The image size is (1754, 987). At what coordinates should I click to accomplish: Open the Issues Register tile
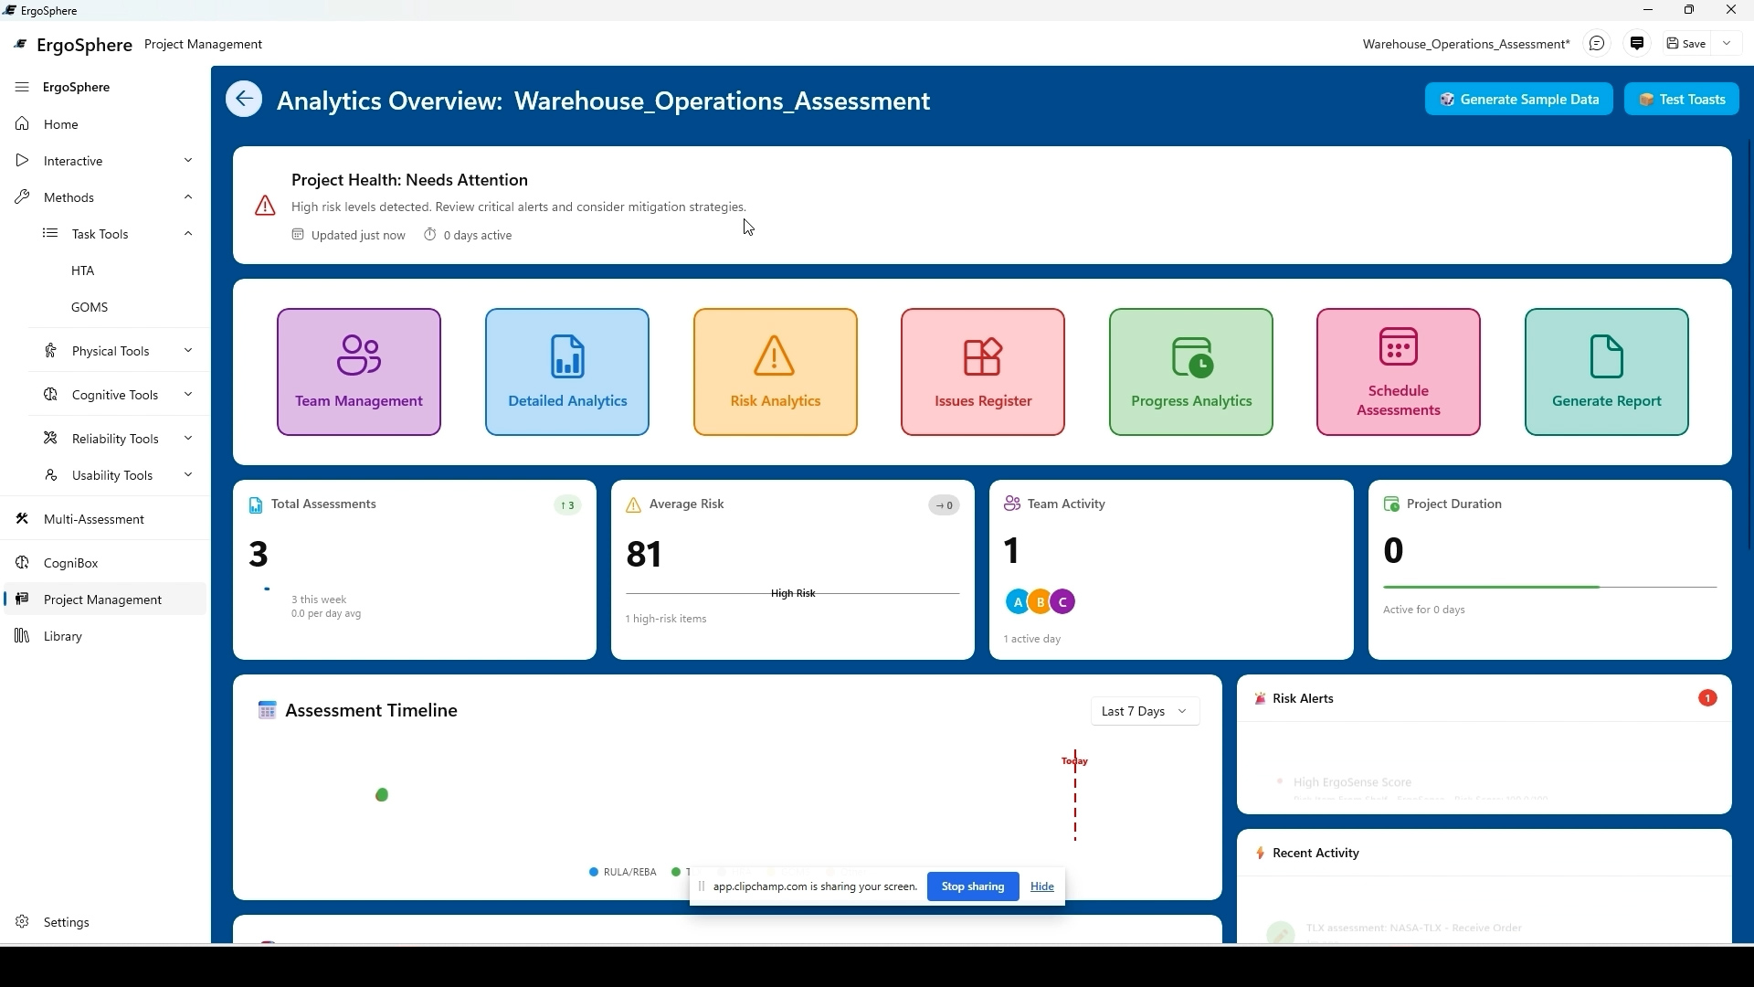point(983,372)
